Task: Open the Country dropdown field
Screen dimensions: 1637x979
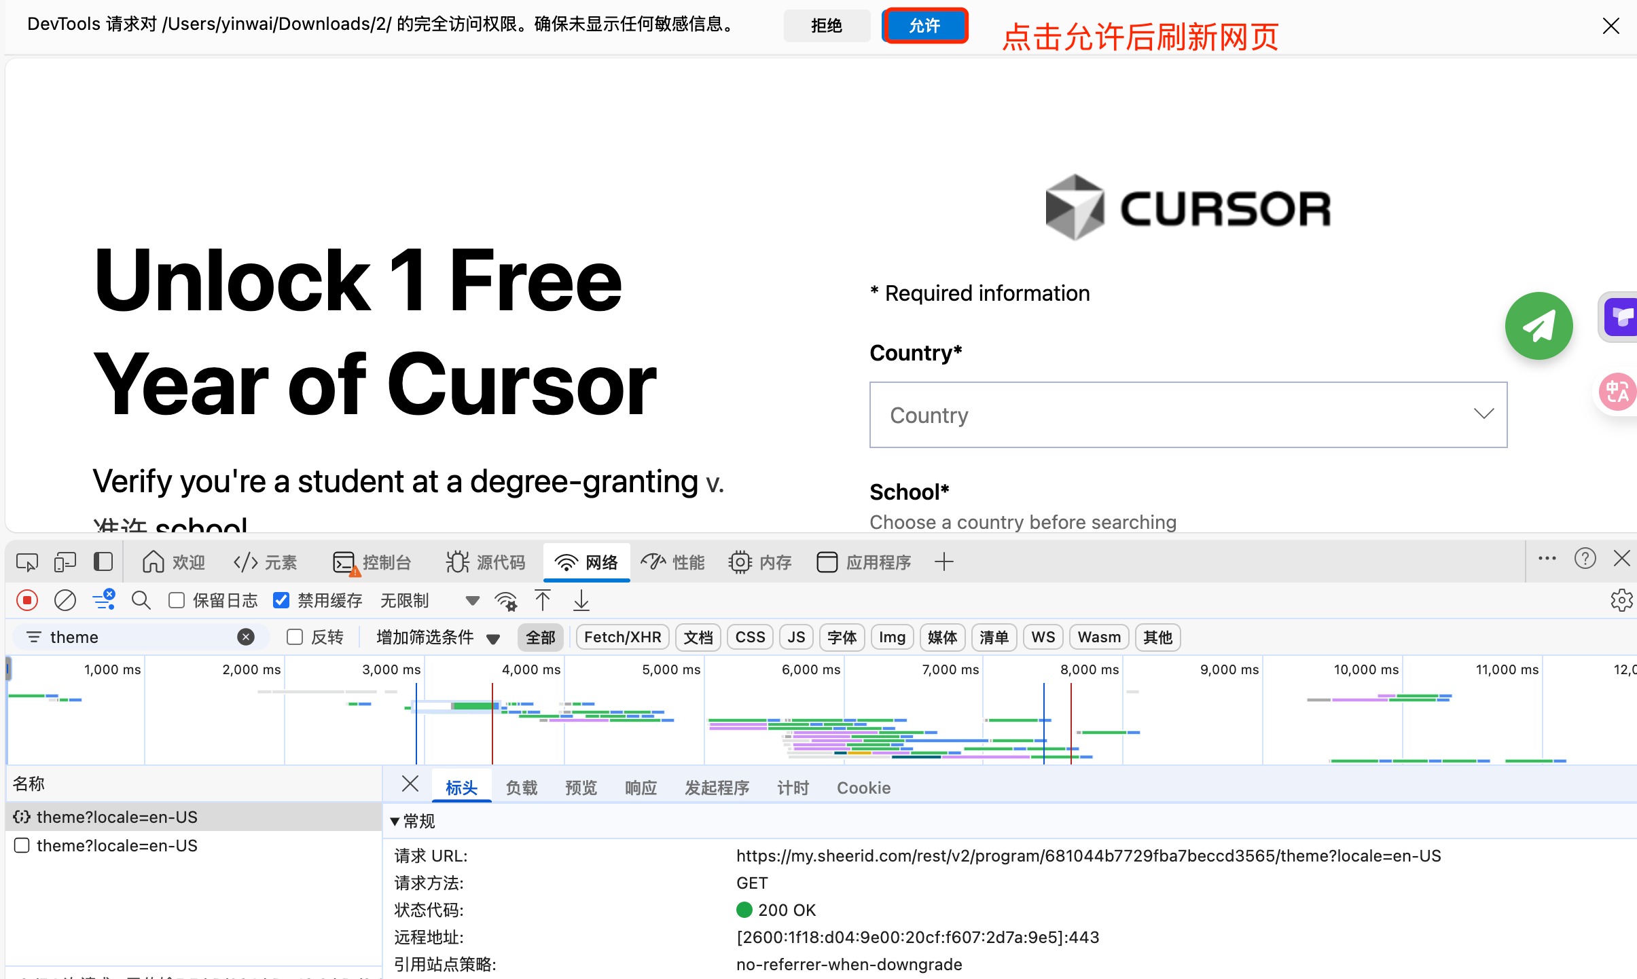Action: (x=1188, y=415)
